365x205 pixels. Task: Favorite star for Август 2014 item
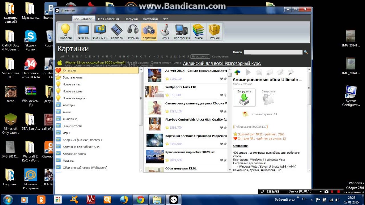225,79
